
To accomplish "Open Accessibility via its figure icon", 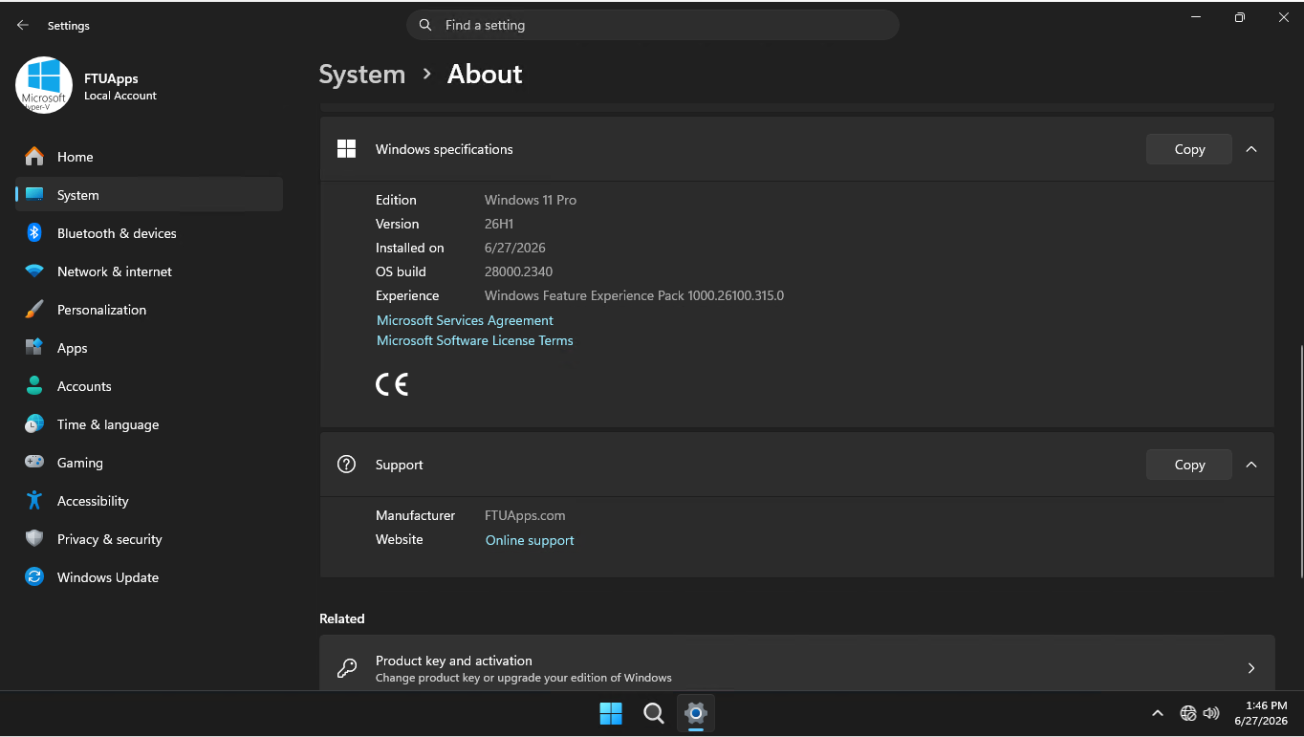I will pos(34,501).
